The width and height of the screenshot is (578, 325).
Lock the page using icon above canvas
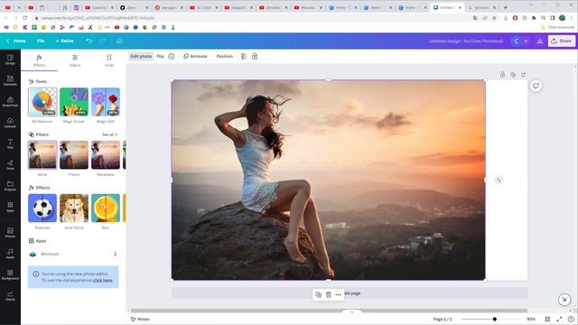(502, 74)
